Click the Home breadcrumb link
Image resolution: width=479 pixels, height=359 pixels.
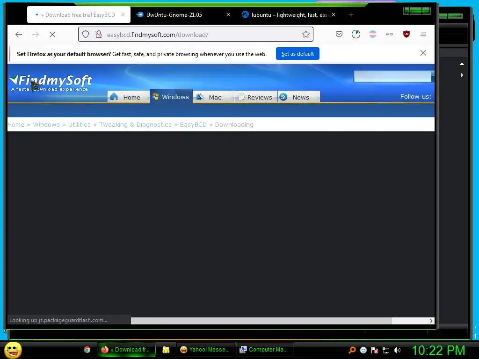pos(16,124)
